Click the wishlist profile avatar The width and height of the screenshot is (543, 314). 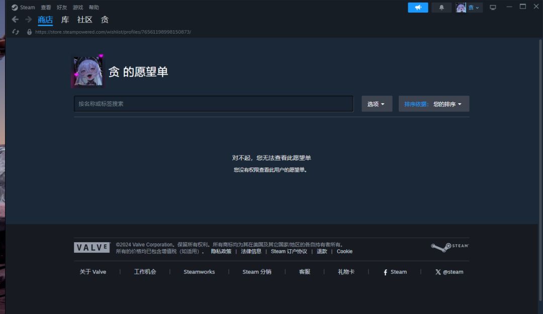[88, 71]
